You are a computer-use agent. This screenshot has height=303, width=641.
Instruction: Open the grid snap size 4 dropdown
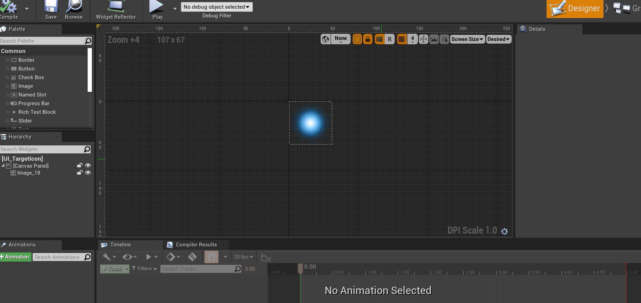pos(413,39)
